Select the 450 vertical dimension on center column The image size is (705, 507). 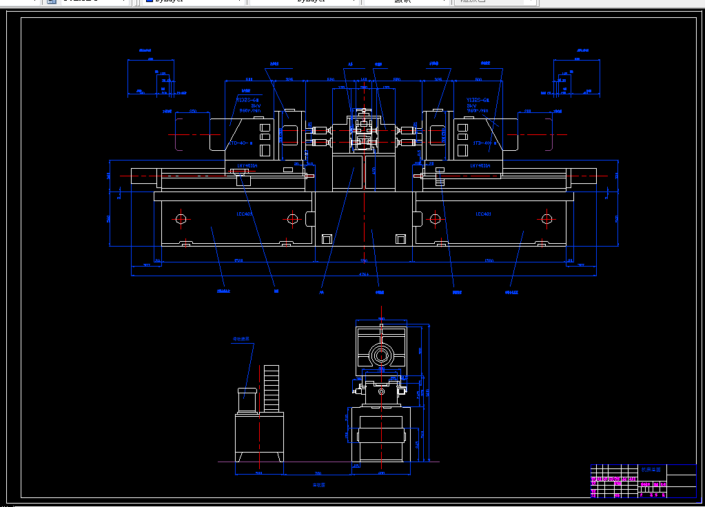(x=374, y=171)
